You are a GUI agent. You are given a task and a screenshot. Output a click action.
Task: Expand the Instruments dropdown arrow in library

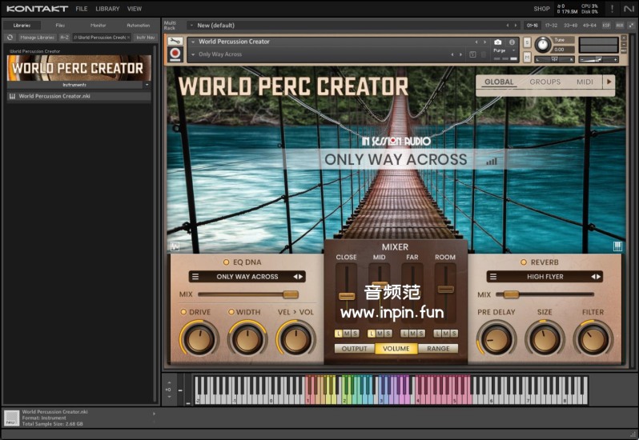[x=147, y=84]
